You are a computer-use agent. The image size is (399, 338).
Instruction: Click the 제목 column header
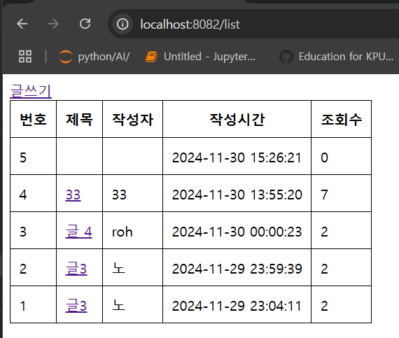coord(79,119)
